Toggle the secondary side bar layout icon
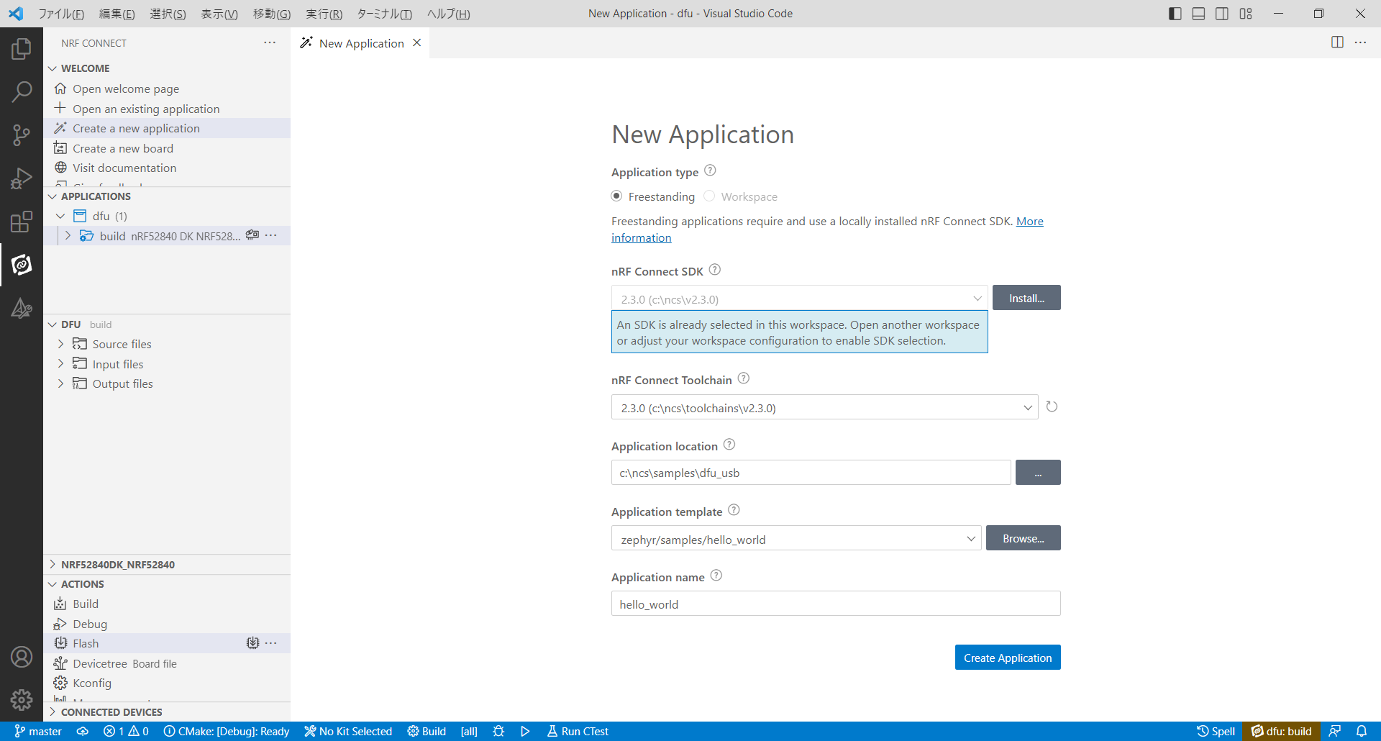The image size is (1381, 741). pos(1222,14)
